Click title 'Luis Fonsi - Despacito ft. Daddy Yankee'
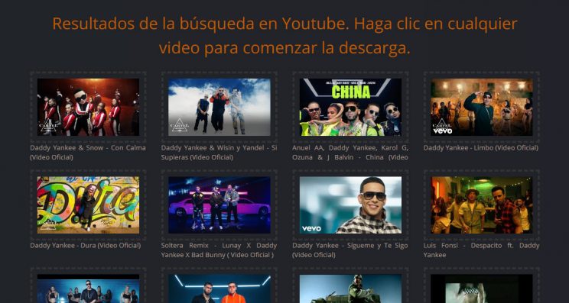Viewport: 569px width, 303px height. click(482, 250)
